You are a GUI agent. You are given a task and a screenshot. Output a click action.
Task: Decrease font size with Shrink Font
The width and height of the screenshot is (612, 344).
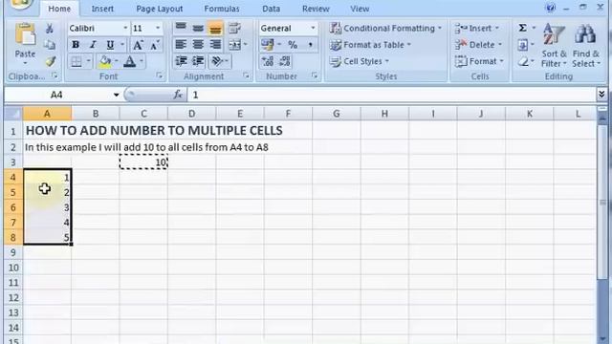(x=155, y=45)
